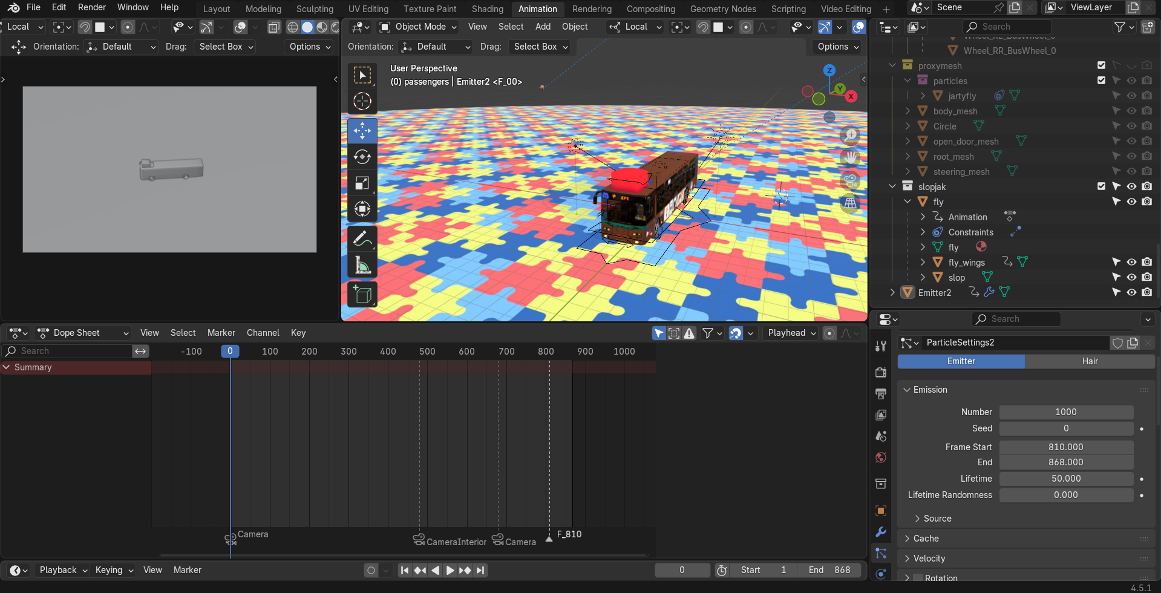Switch to the Shading workspace tab
1161x593 pixels.
tap(487, 9)
